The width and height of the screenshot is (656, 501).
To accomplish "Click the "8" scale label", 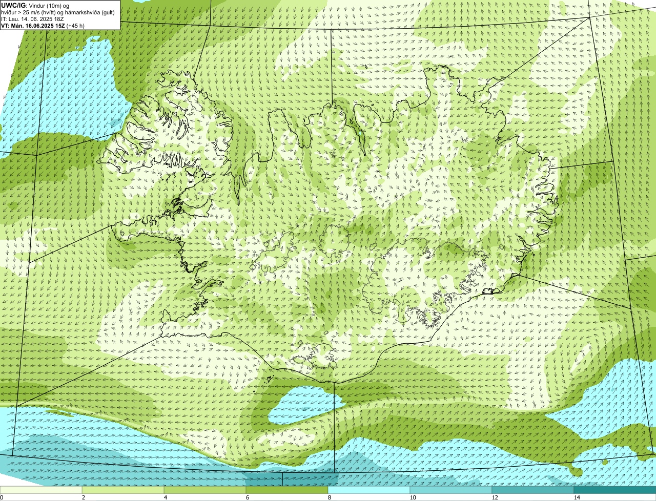I will click(329, 497).
